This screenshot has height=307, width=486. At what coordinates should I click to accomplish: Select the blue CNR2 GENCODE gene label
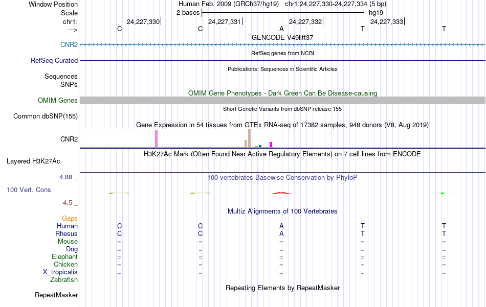coord(69,44)
